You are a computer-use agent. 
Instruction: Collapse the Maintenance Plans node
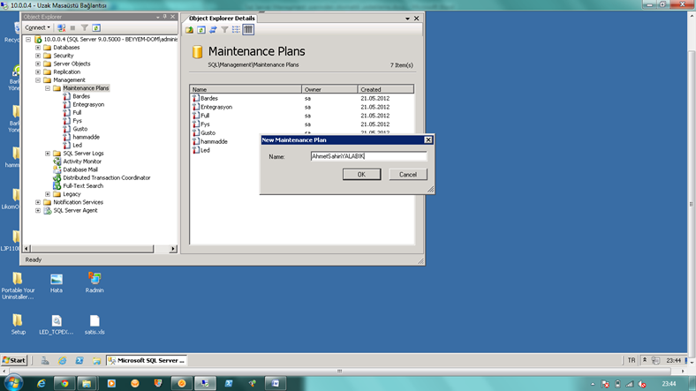48,88
